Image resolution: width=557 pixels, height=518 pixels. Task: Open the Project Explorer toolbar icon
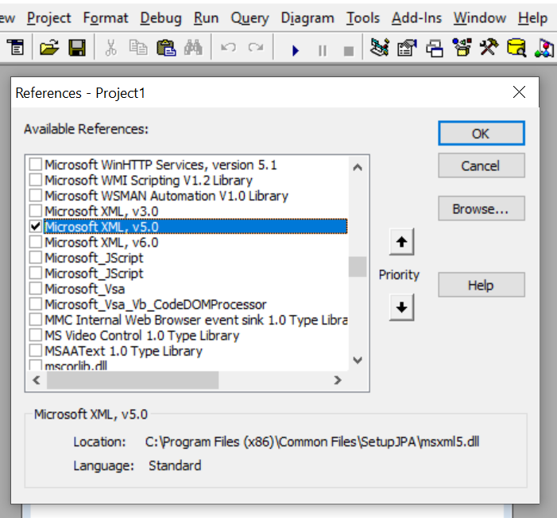[379, 47]
